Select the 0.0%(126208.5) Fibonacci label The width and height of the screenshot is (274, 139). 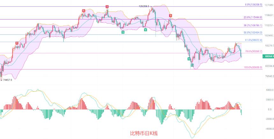[254, 5]
